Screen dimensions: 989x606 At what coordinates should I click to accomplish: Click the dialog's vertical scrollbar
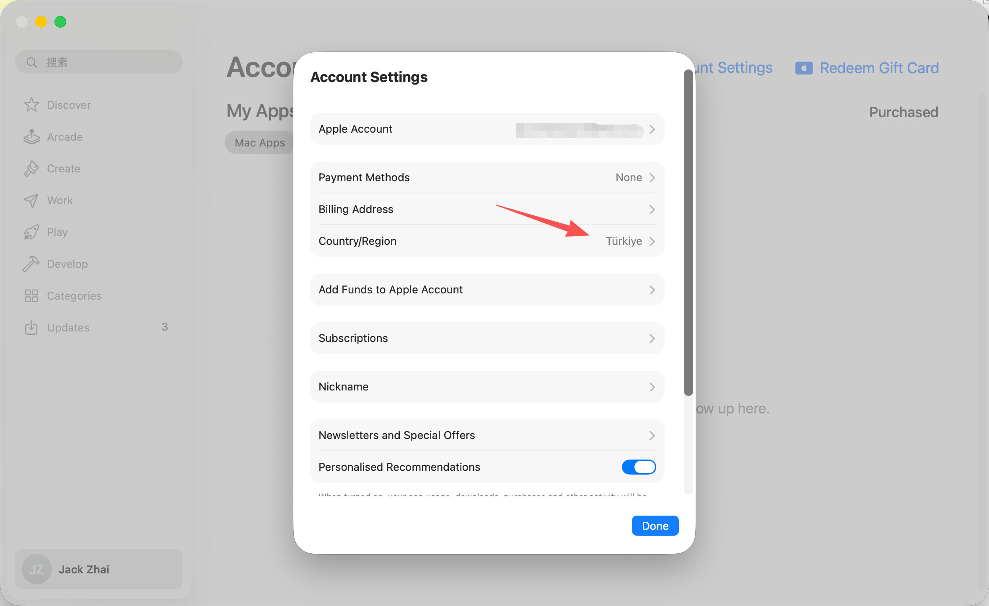(x=688, y=232)
